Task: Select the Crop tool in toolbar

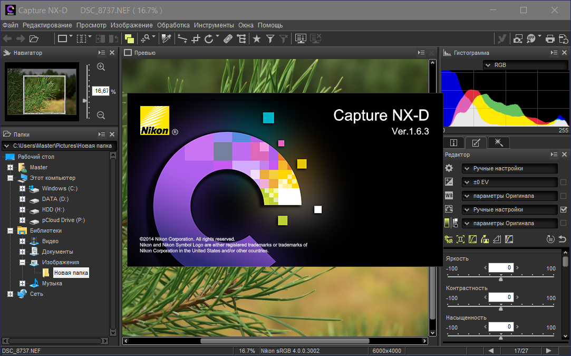Action: pyautogui.click(x=196, y=39)
